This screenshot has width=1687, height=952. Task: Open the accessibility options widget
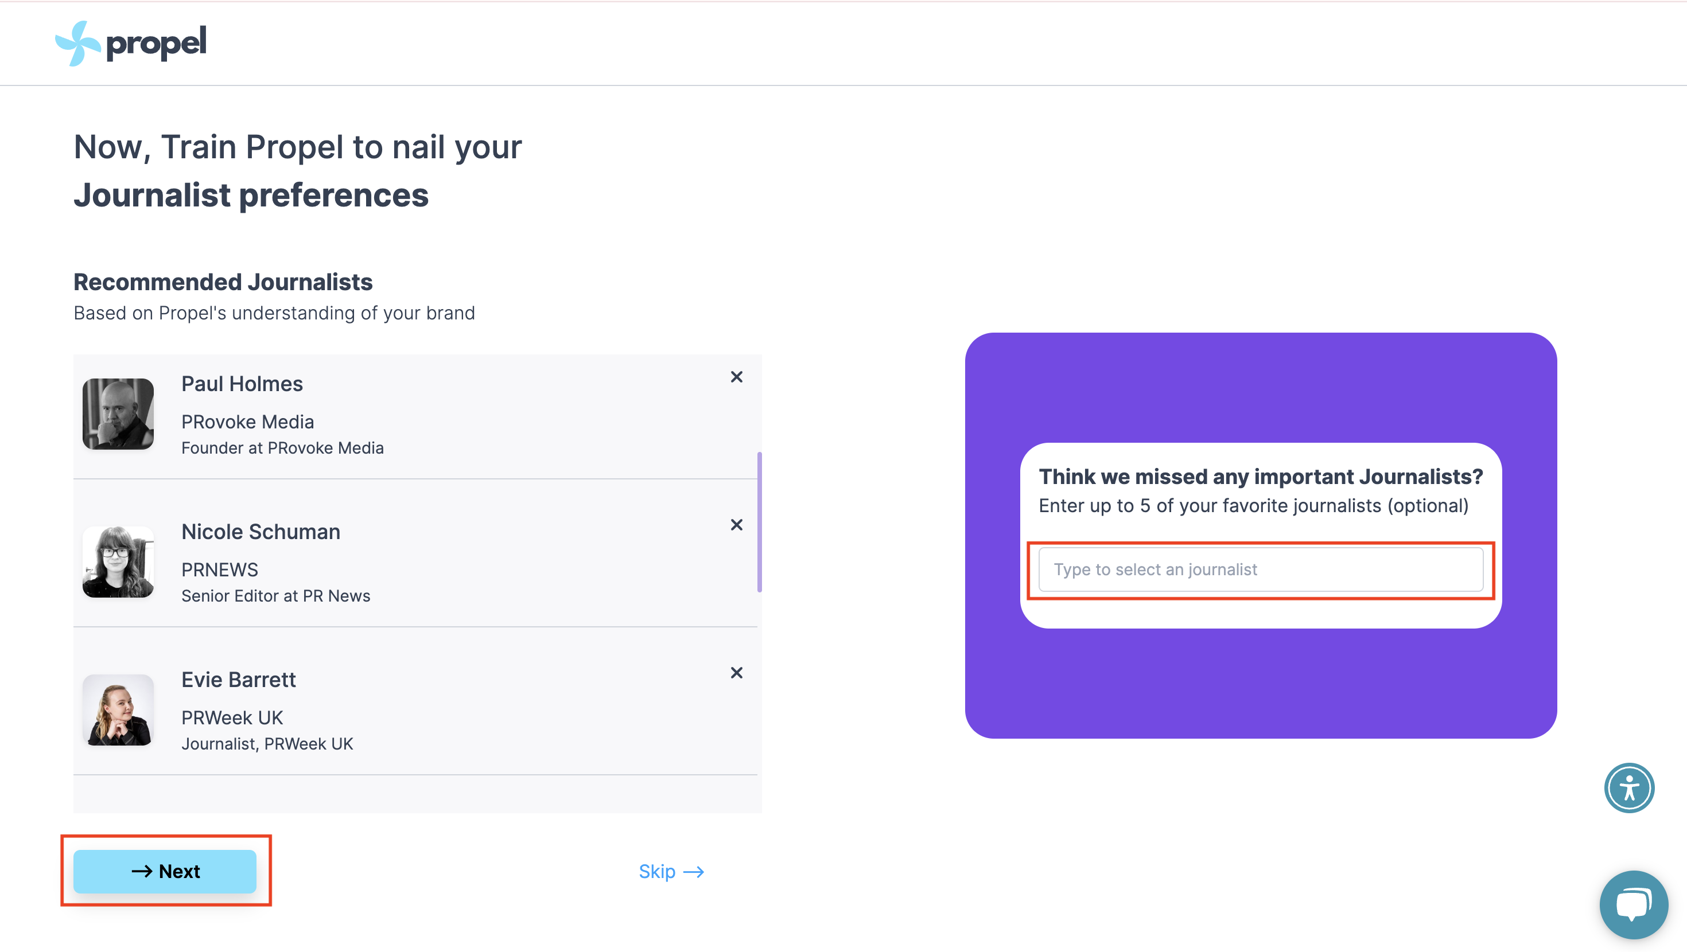[x=1630, y=787]
